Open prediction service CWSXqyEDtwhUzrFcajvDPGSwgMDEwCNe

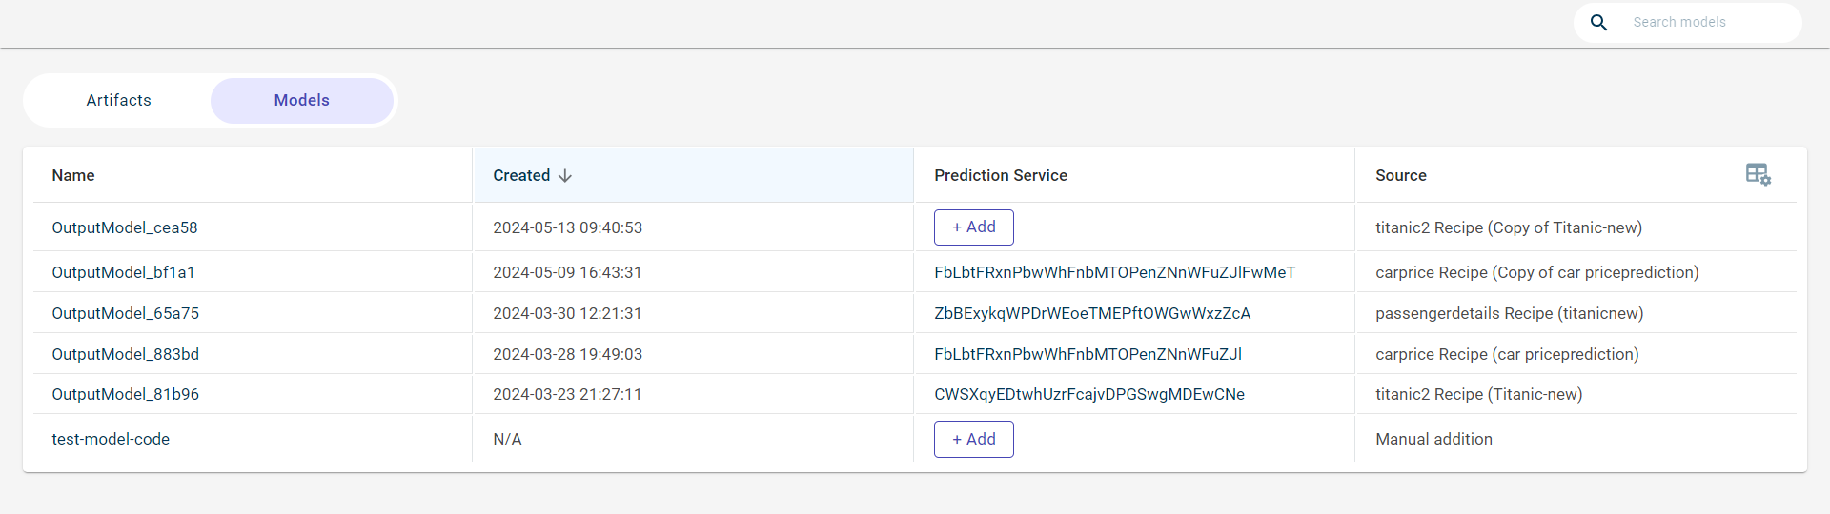point(1088,394)
